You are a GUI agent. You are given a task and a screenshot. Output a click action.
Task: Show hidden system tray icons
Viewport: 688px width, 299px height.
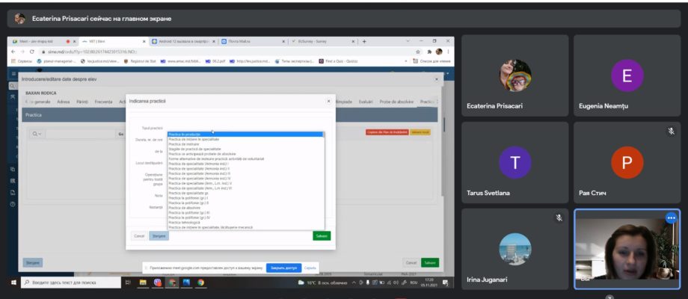click(354, 283)
